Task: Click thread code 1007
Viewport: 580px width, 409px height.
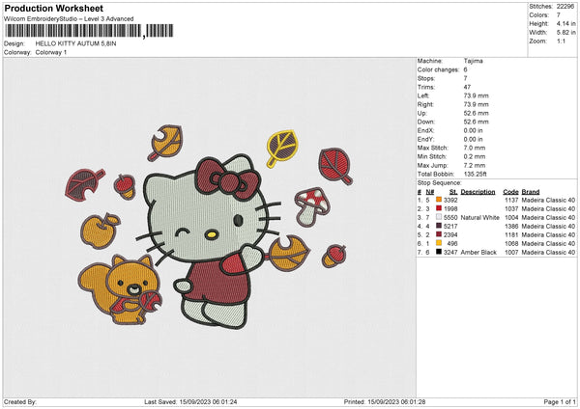Action: (511, 252)
